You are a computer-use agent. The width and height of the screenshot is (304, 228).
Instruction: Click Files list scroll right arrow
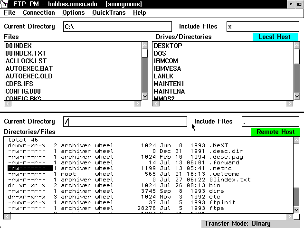138,104
